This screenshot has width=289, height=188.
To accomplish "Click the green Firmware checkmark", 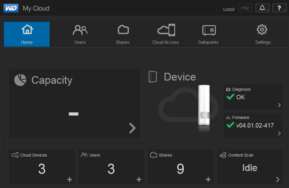I will pyautogui.click(x=230, y=125).
